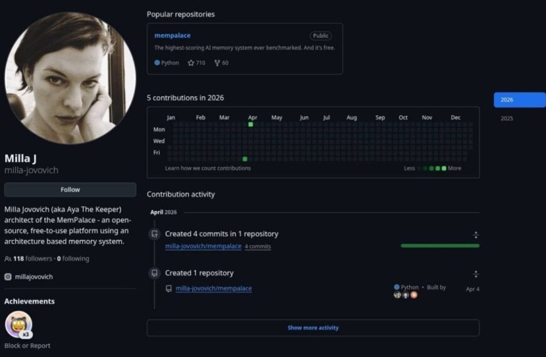Click Block or Report
Image resolution: width=546 pixels, height=357 pixels.
tap(27, 346)
